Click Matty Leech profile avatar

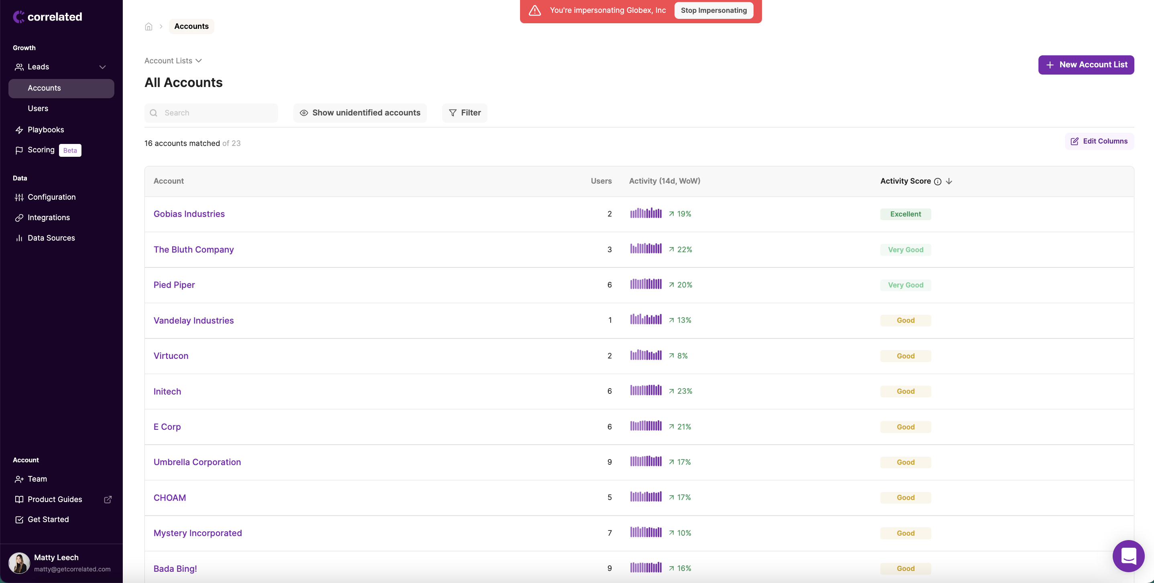coord(19,563)
